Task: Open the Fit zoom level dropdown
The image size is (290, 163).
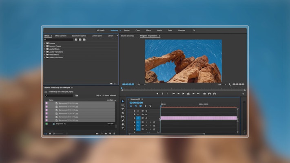Action: tap(141, 84)
